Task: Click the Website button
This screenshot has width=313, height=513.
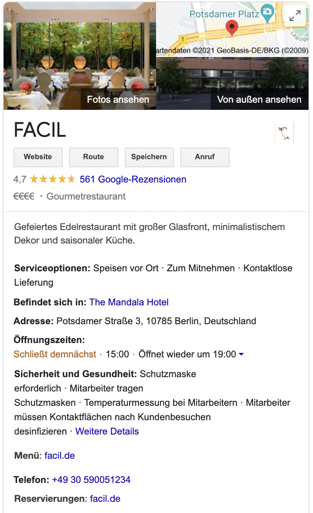Action: (38, 157)
